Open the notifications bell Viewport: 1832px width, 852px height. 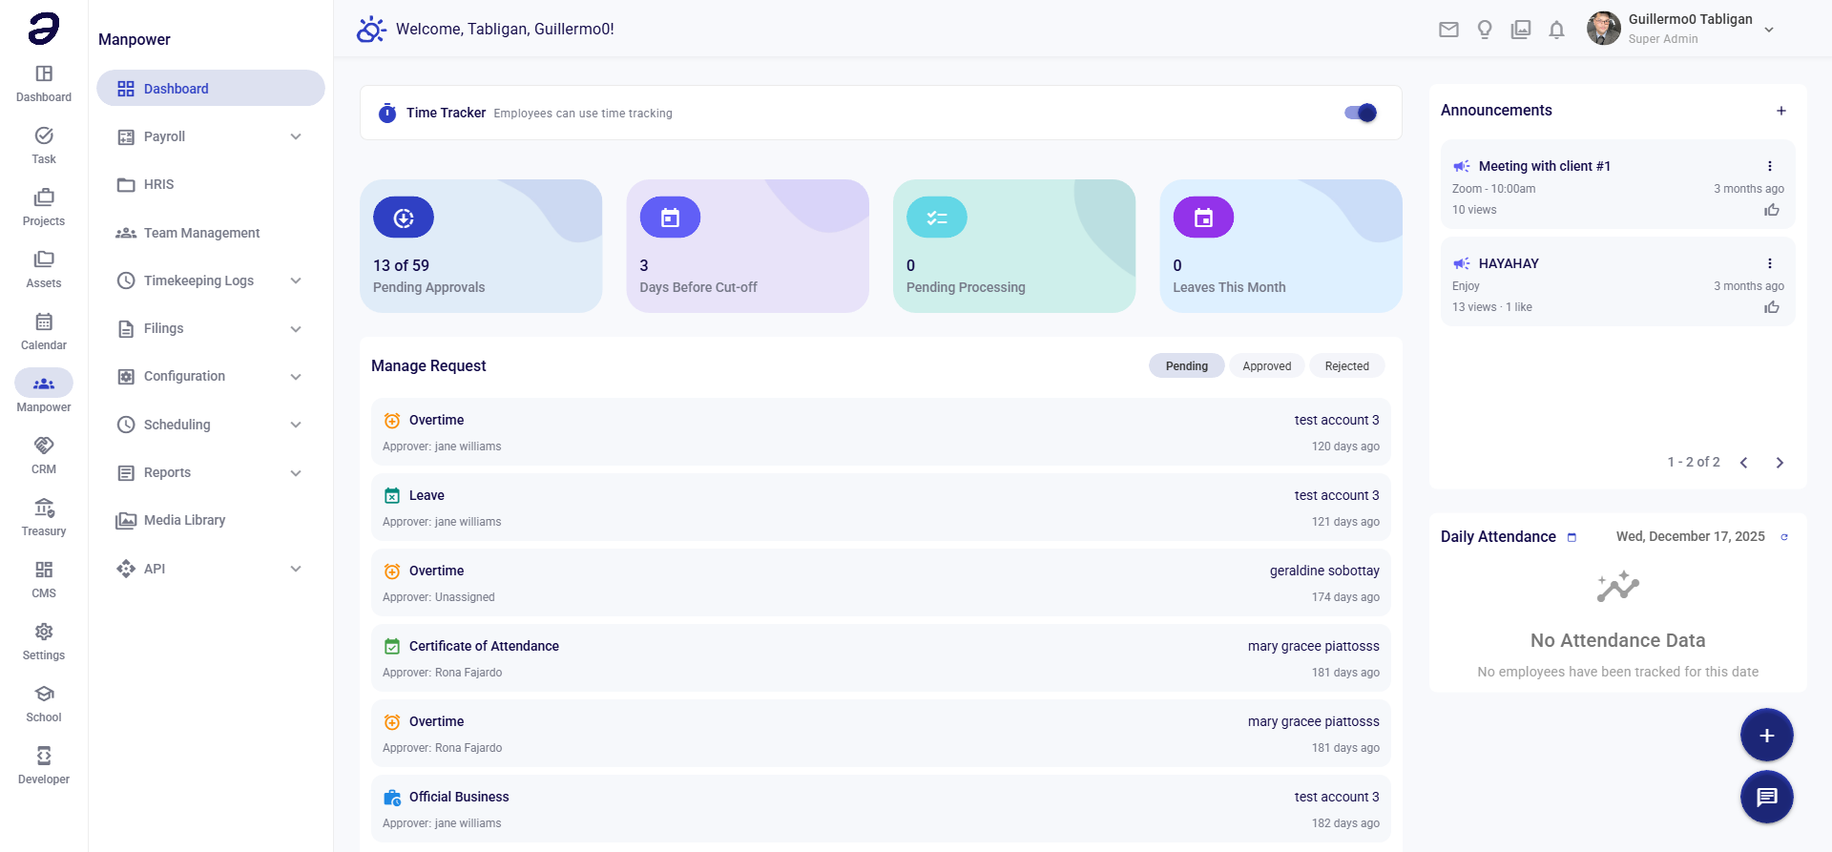coord(1556,30)
